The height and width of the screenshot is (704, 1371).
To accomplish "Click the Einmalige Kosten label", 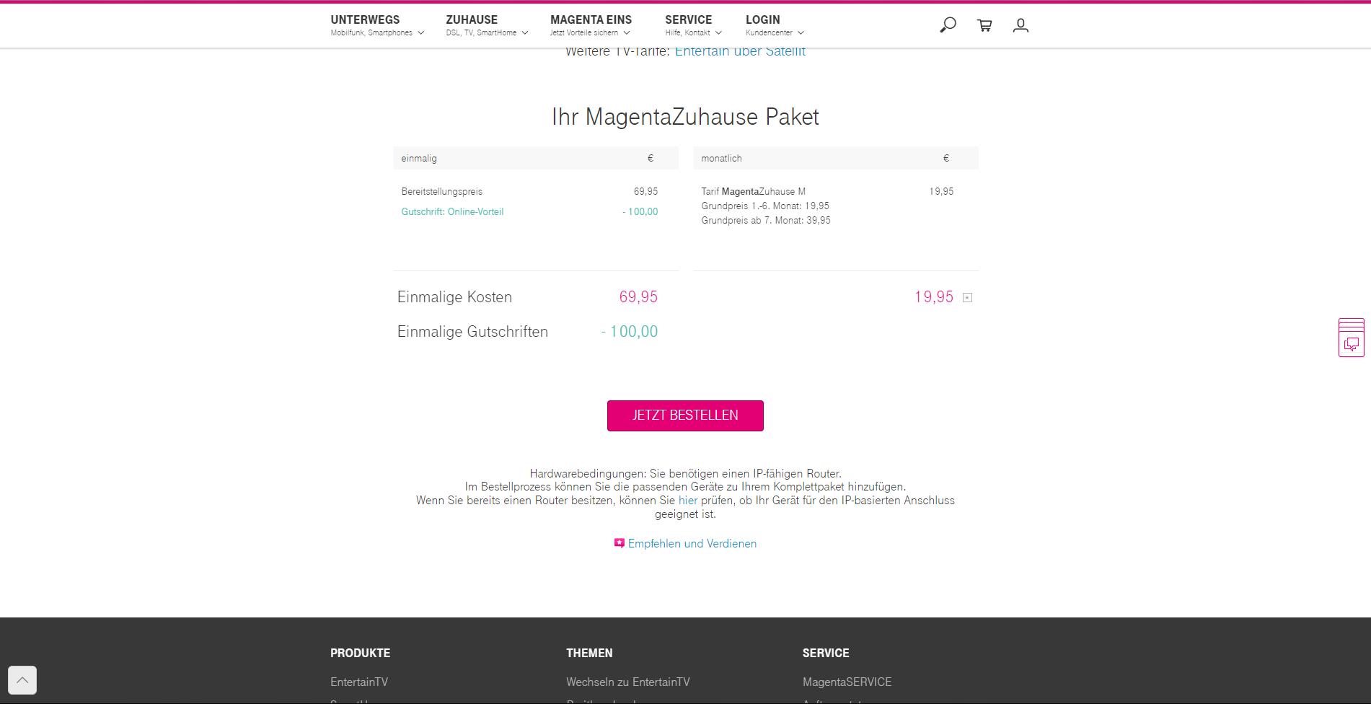I will click(x=454, y=297).
